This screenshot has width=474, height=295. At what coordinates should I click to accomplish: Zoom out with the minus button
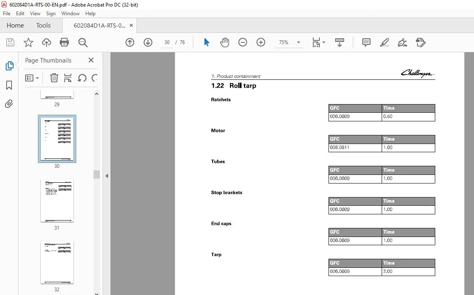tap(242, 42)
